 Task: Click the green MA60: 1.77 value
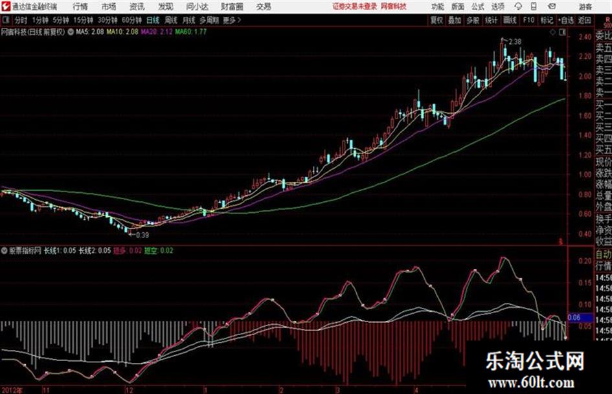pos(191,32)
